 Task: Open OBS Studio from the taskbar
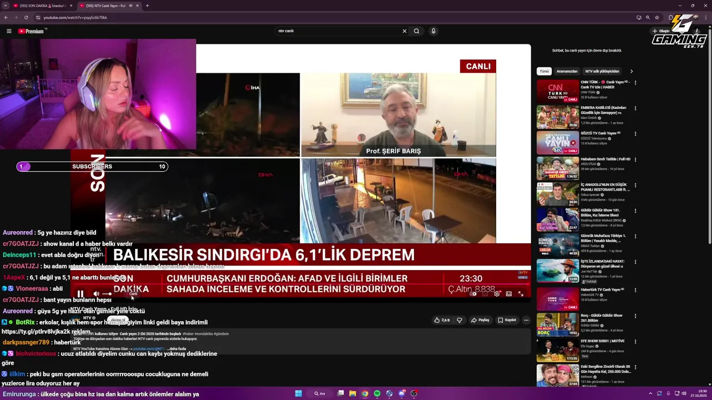pyautogui.click(x=414, y=393)
